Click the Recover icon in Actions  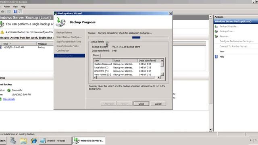pos(216,36)
